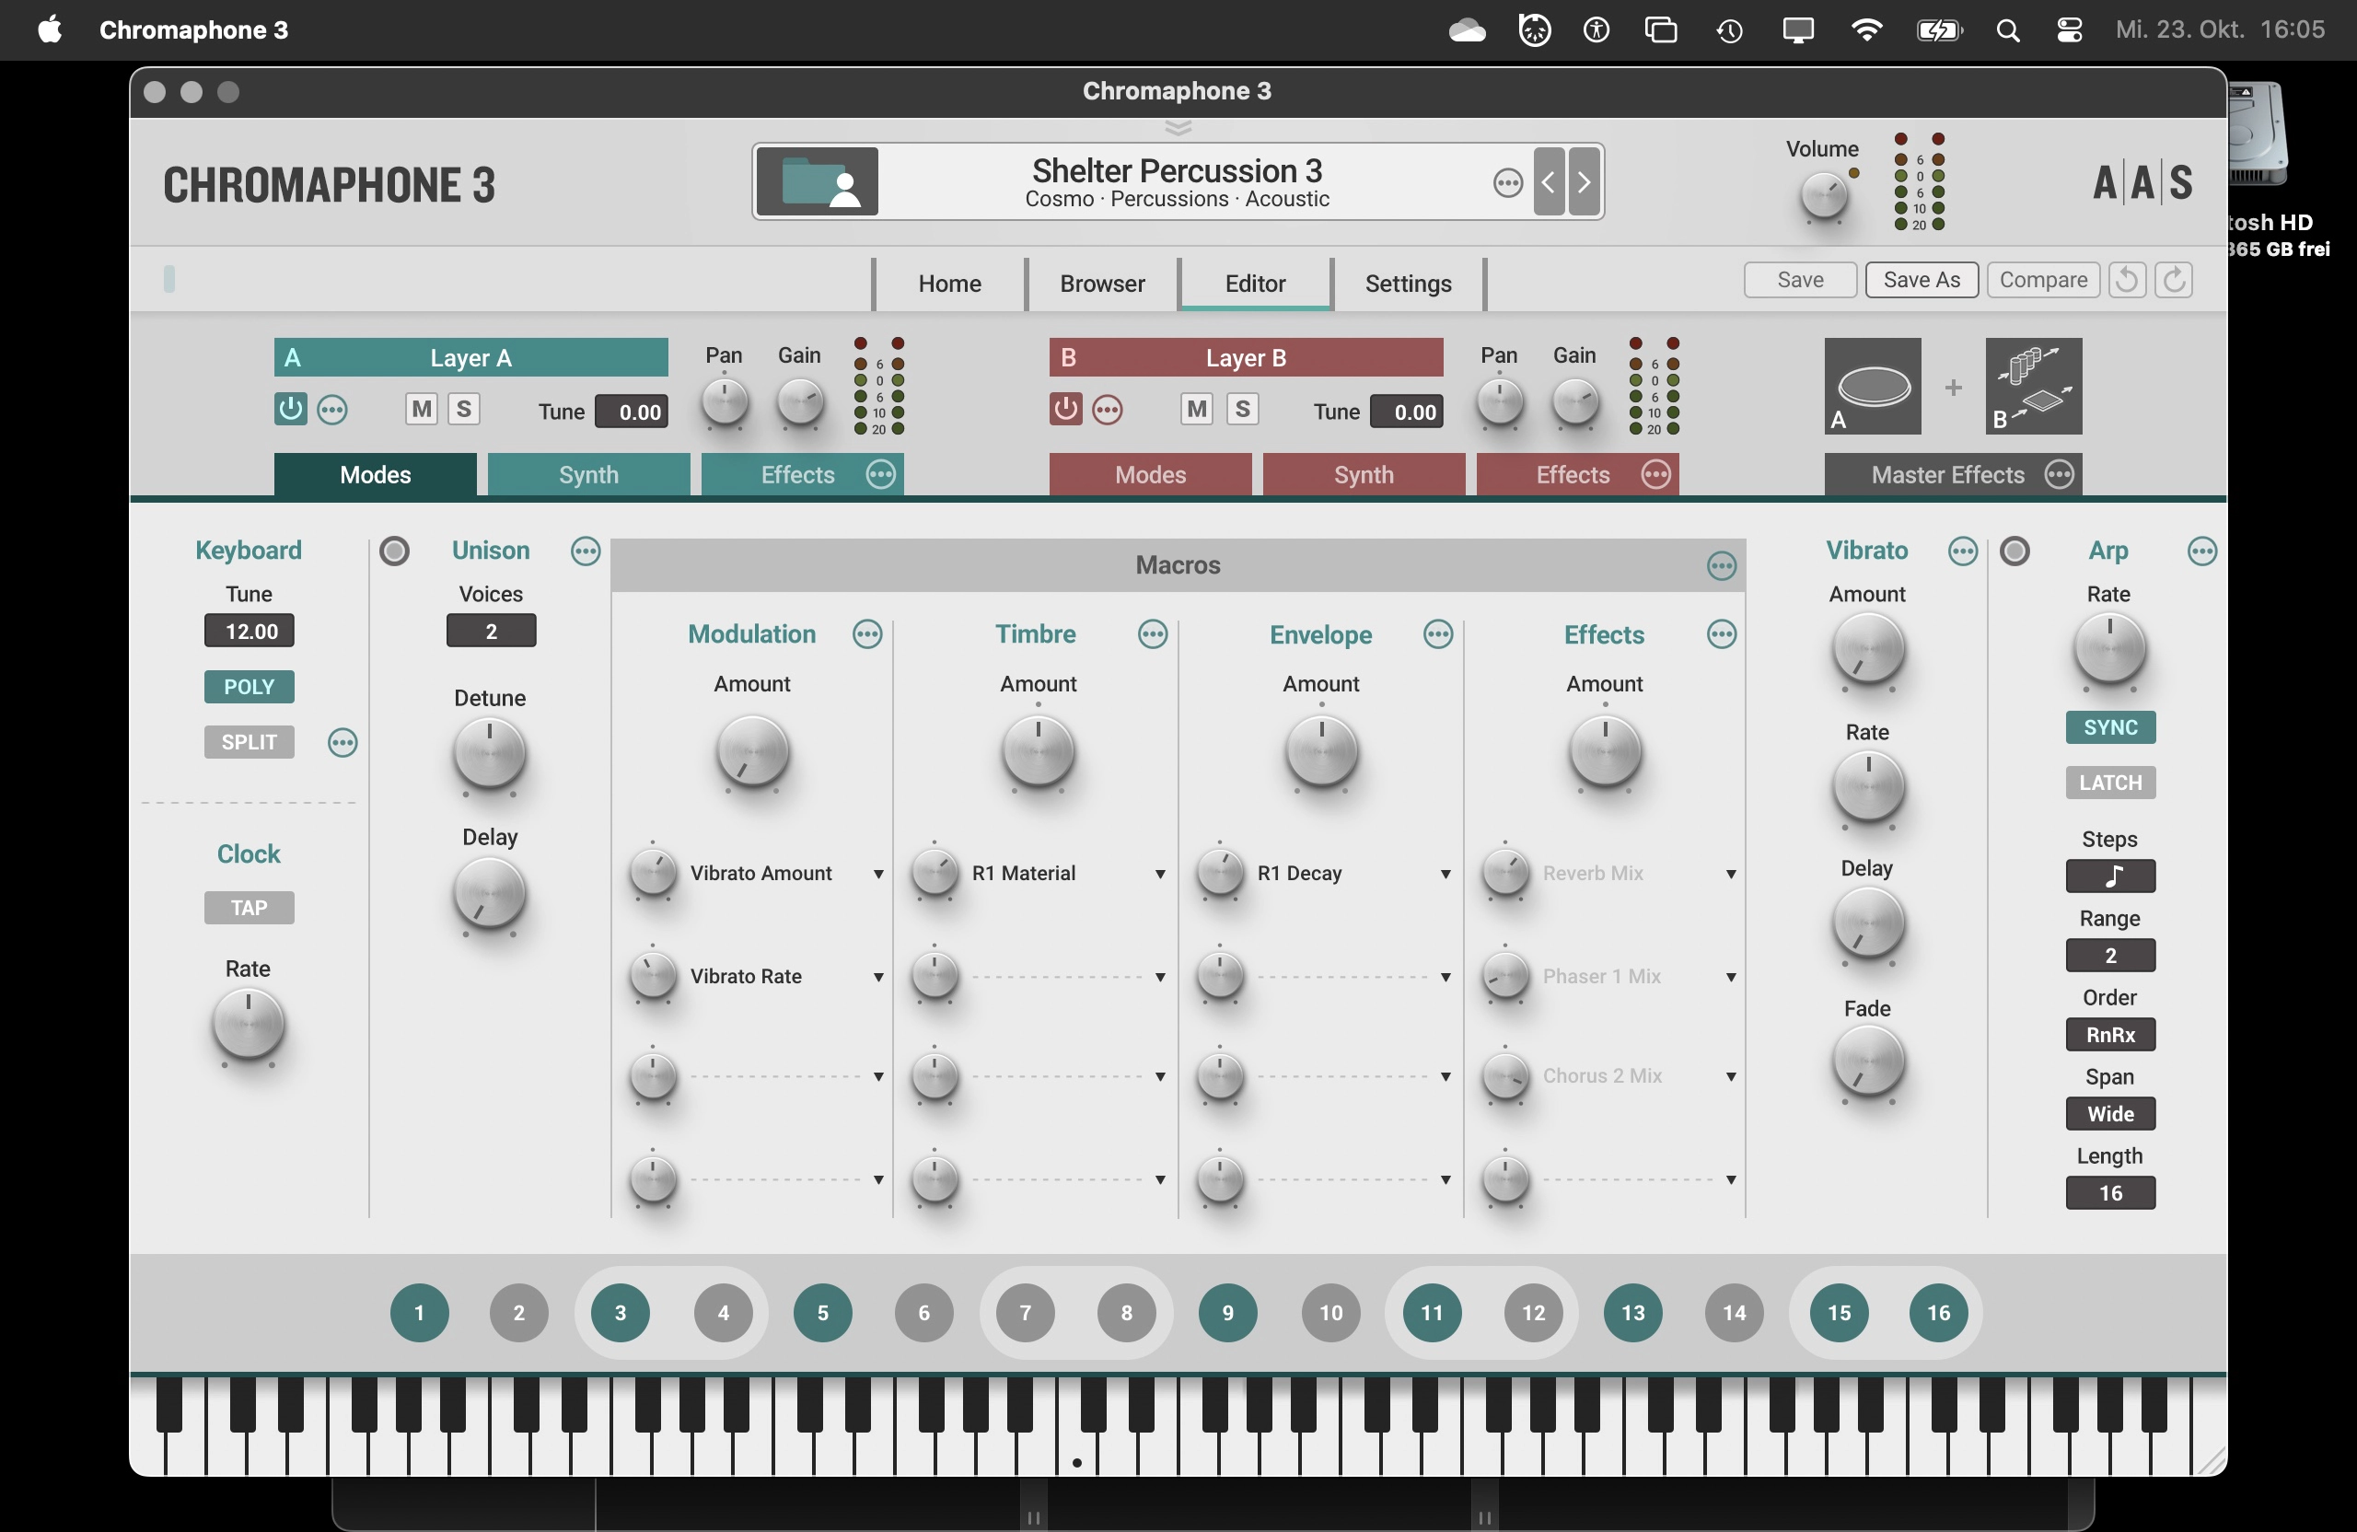Expand Chorus 2 Mix destination dropdown
This screenshot has height=1532, width=2357.
tap(1730, 1076)
